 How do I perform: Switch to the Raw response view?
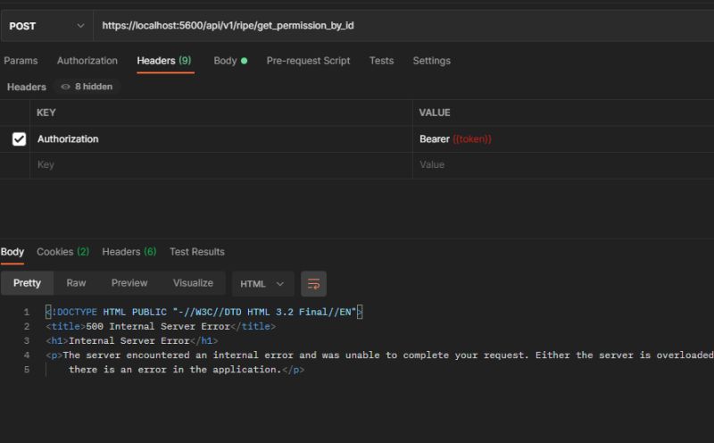(x=76, y=283)
